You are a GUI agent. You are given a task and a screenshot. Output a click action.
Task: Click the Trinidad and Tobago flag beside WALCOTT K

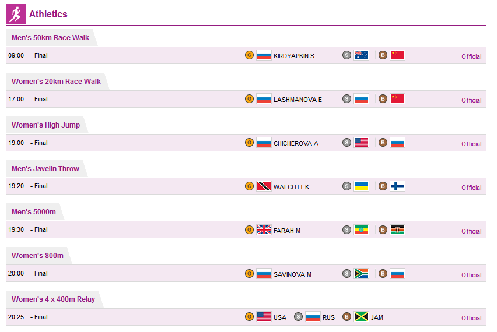point(264,186)
